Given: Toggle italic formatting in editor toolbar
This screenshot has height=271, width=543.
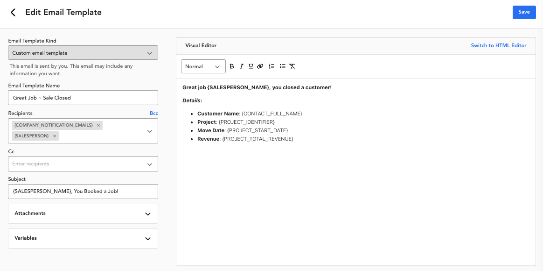Looking at the screenshot, I should point(241,66).
